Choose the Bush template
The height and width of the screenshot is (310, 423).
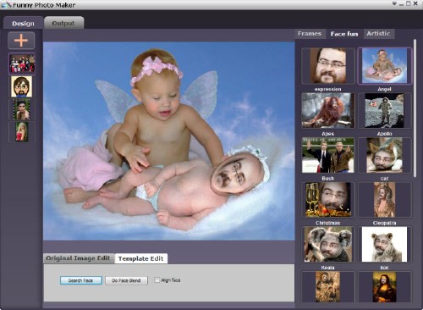[x=328, y=155]
